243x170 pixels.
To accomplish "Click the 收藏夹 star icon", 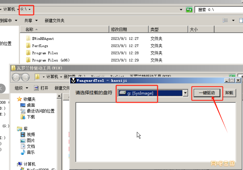I will (x=19, y=99).
